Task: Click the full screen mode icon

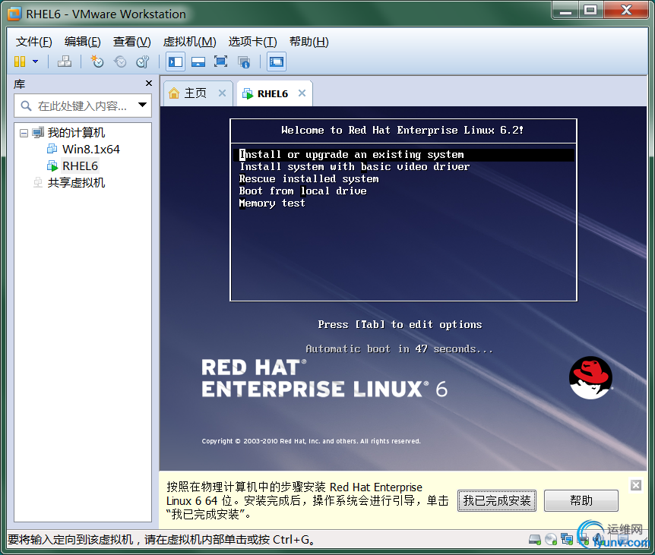Action: (220, 61)
